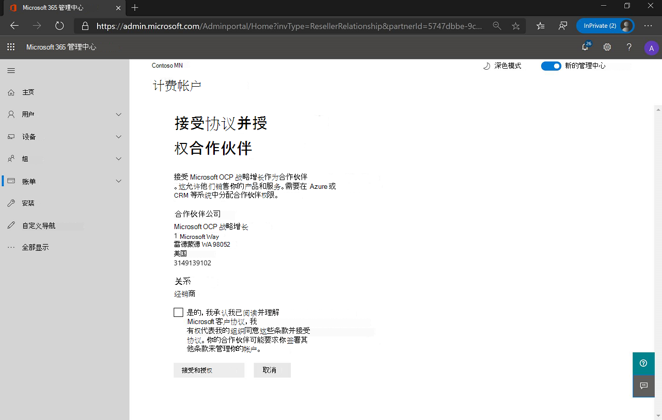Select the Microsoft 365 管理中心 browser tab
Screen dimensions: 662x420
(x=65, y=8)
